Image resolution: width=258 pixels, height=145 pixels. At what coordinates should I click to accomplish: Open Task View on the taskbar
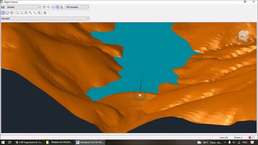[x=10, y=142]
